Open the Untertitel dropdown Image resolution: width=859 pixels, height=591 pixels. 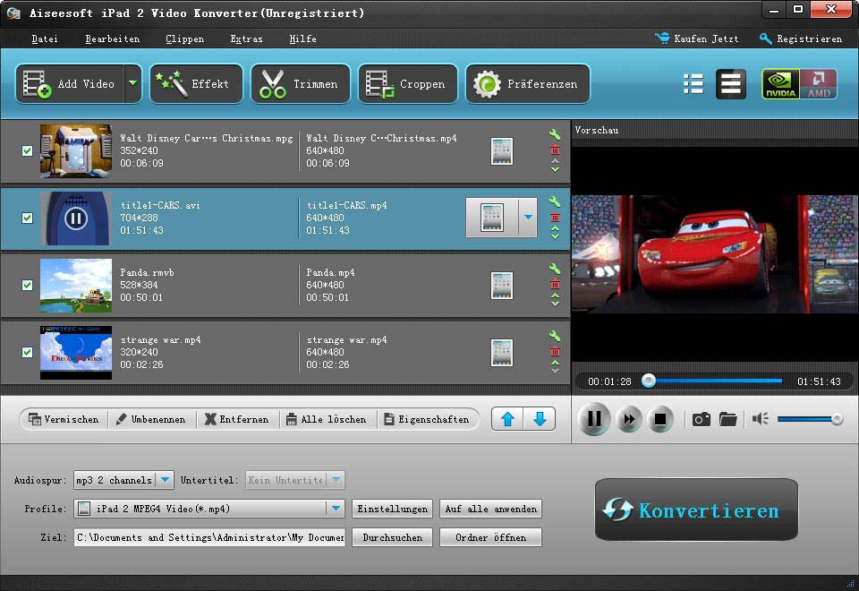tap(295, 480)
